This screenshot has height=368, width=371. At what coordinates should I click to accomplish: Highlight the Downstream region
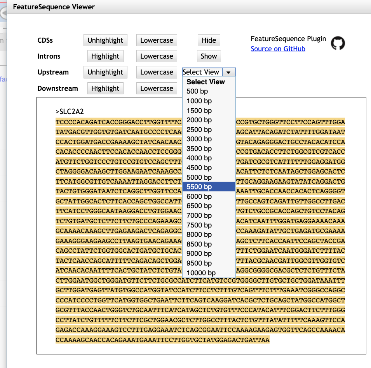click(105, 89)
